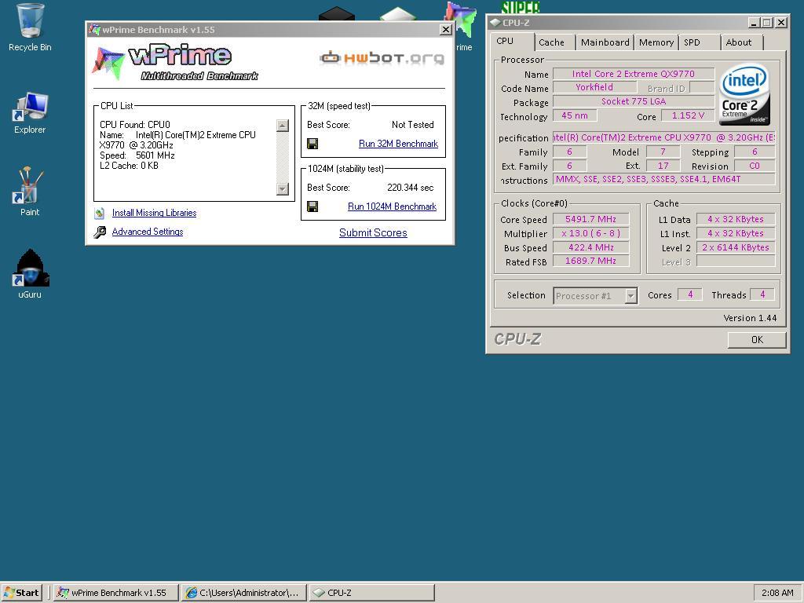Click the Rated FSB value 1689.7 MHz
This screenshot has width=804, height=603.
coord(590,261)
